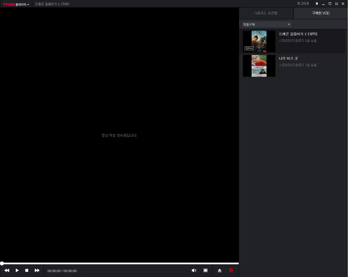Click the 로그아웃 link
The image size is (348, 277).
(303, 4)
